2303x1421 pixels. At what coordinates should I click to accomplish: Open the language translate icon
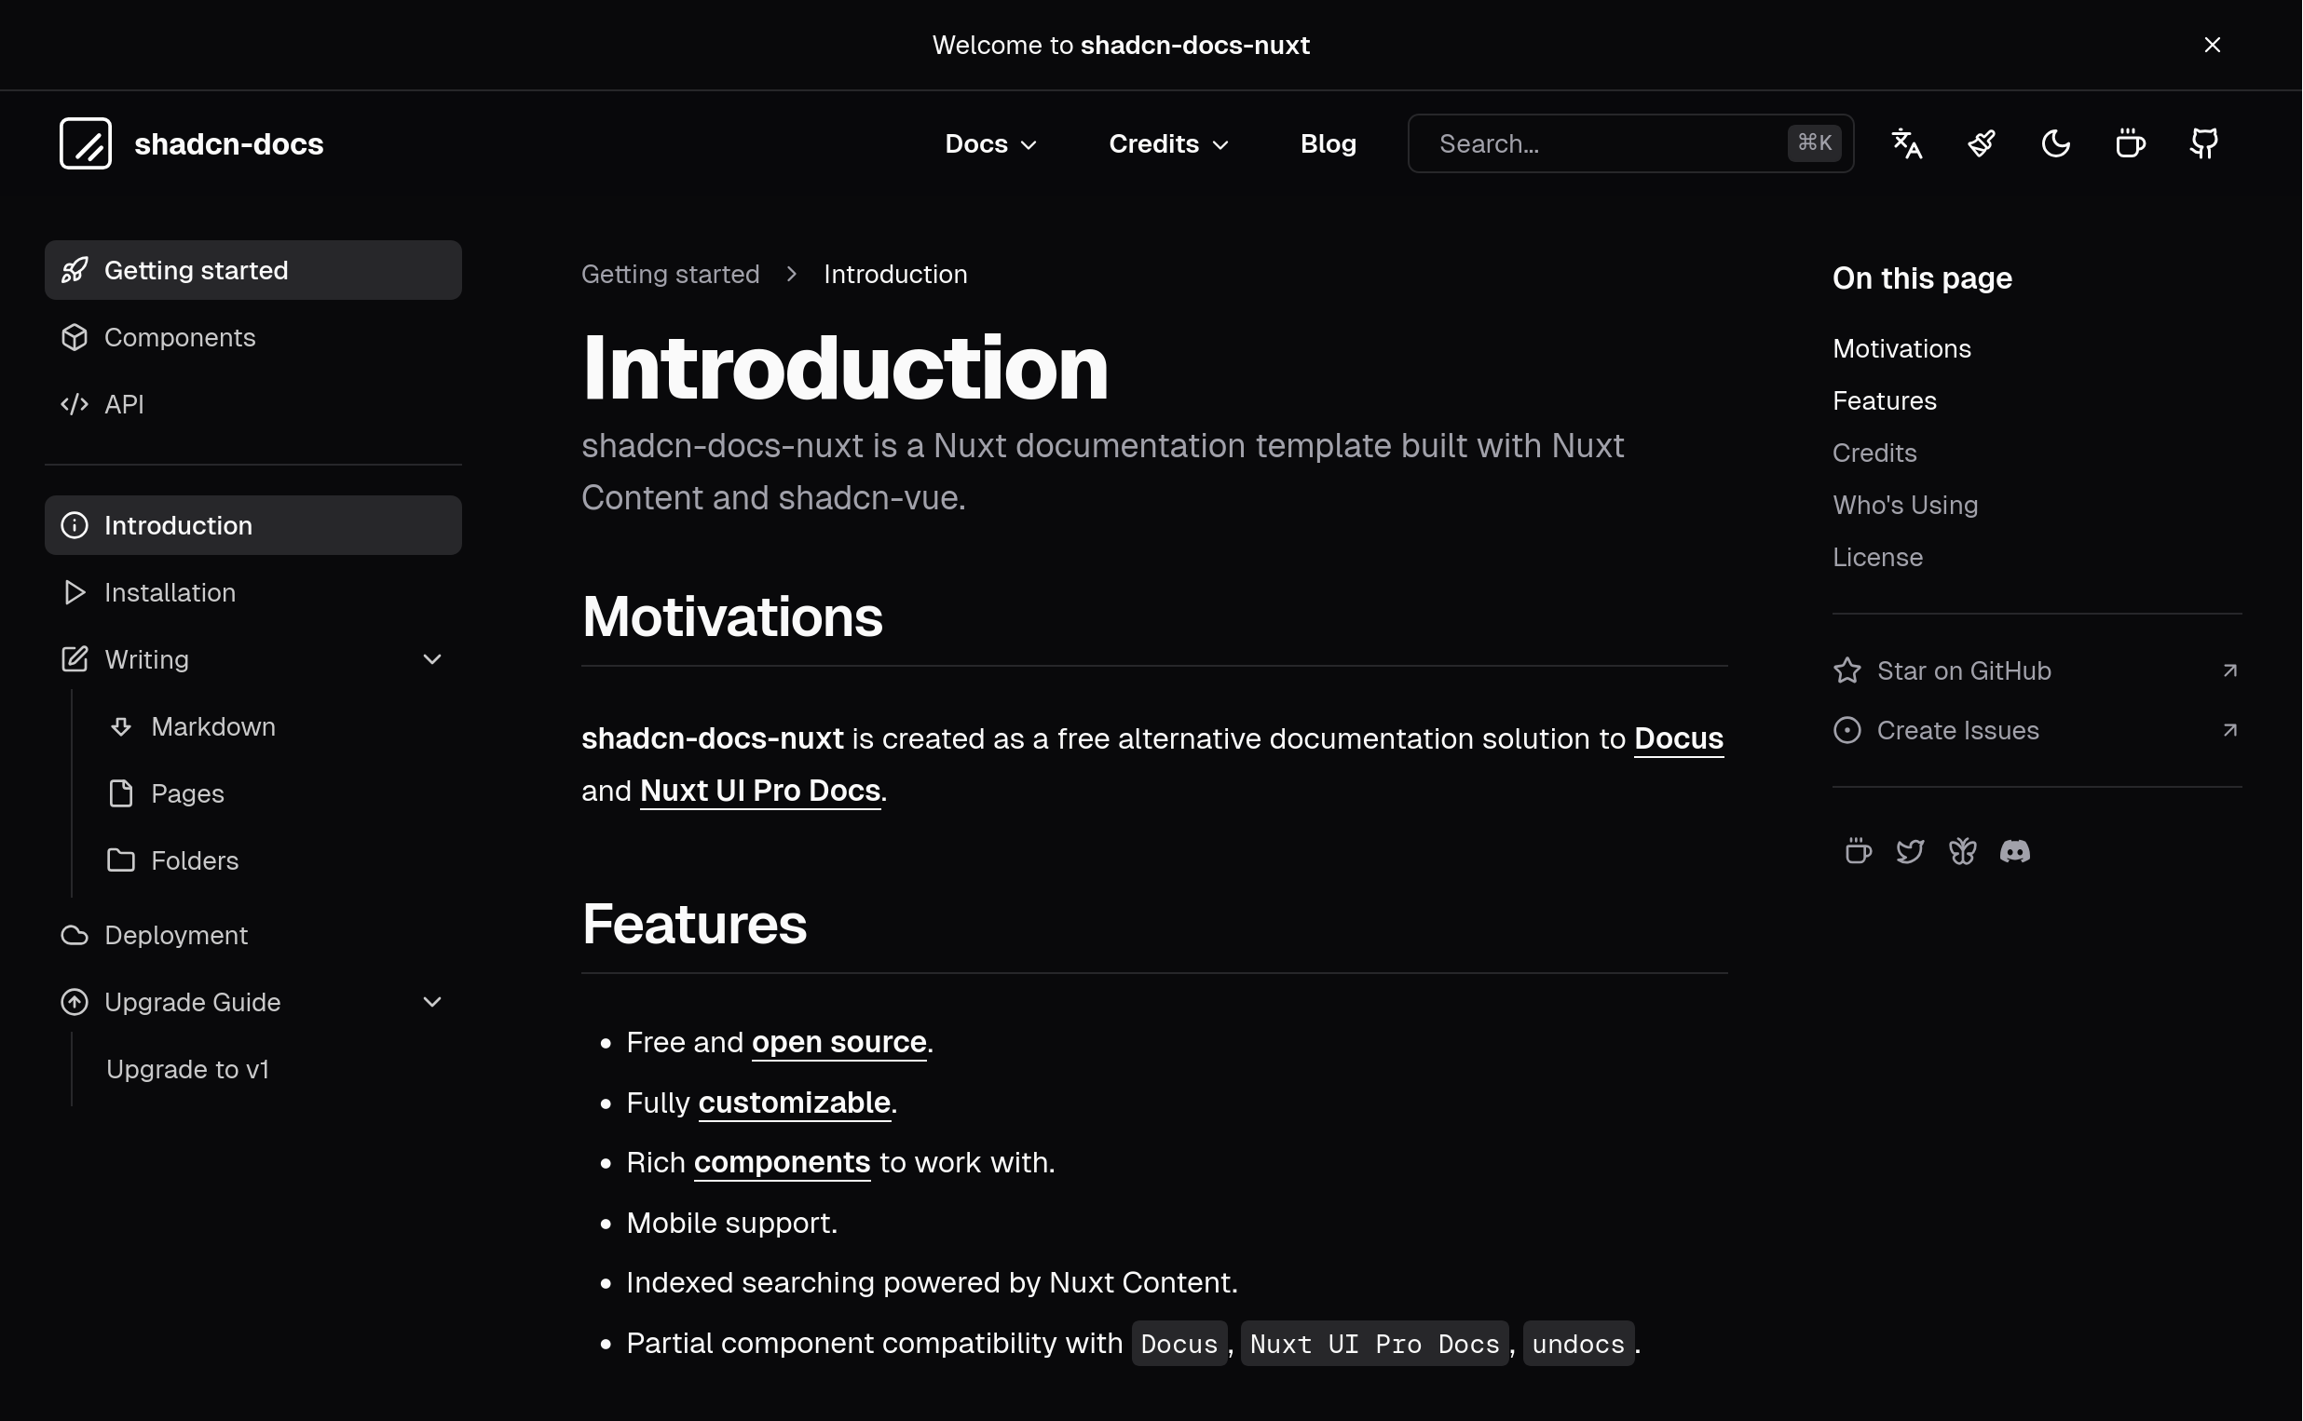pyautogui.click(x=1906, y=143)
